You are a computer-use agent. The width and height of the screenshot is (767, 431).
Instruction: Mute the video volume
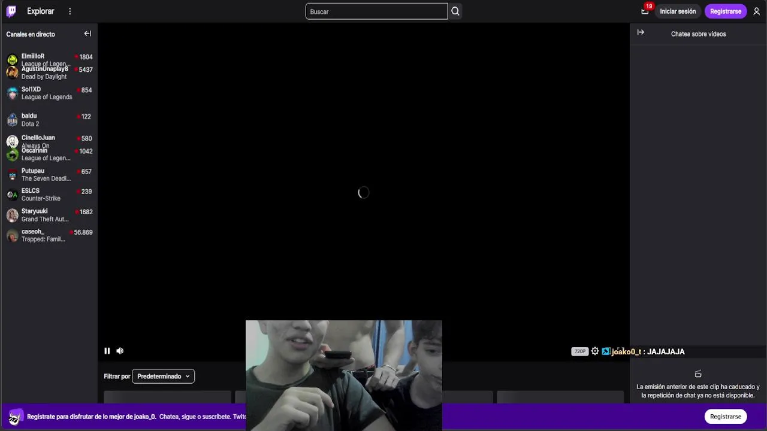(x=120, y=351)
